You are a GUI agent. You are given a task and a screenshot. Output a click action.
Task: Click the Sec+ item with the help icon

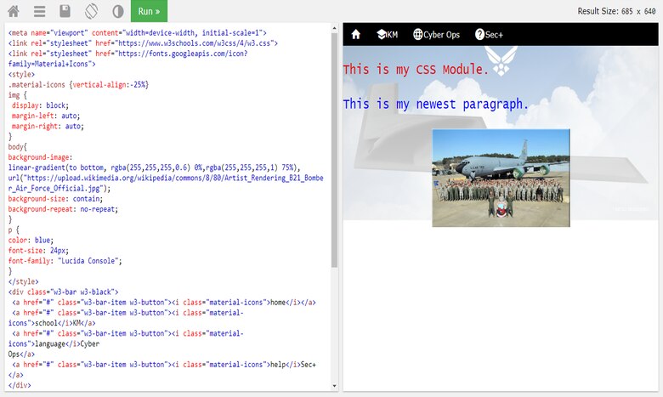[x=489, y=34]
